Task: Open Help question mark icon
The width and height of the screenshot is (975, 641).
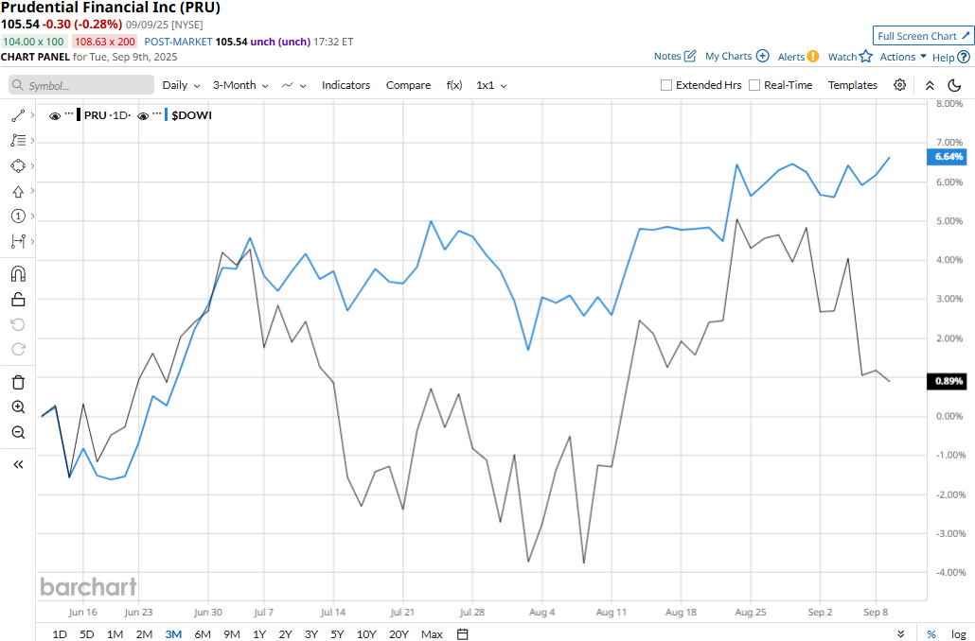Action: [x=964, y=57]
